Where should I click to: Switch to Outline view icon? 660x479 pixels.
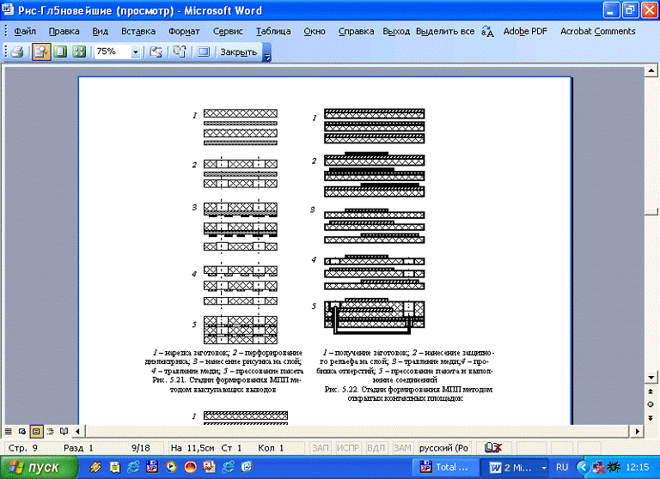tap(50, 431)
